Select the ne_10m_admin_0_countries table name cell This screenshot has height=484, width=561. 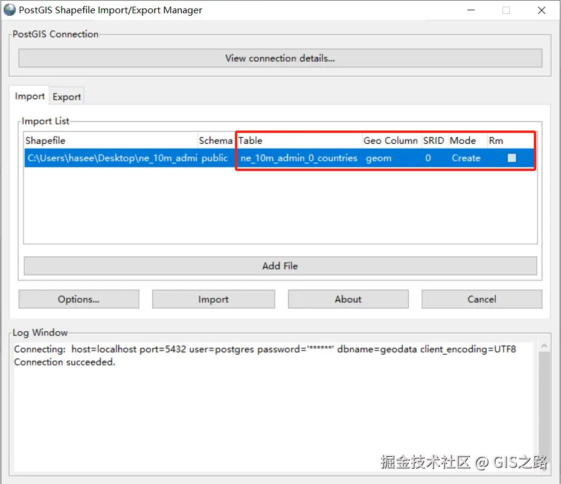coord(299,158)
